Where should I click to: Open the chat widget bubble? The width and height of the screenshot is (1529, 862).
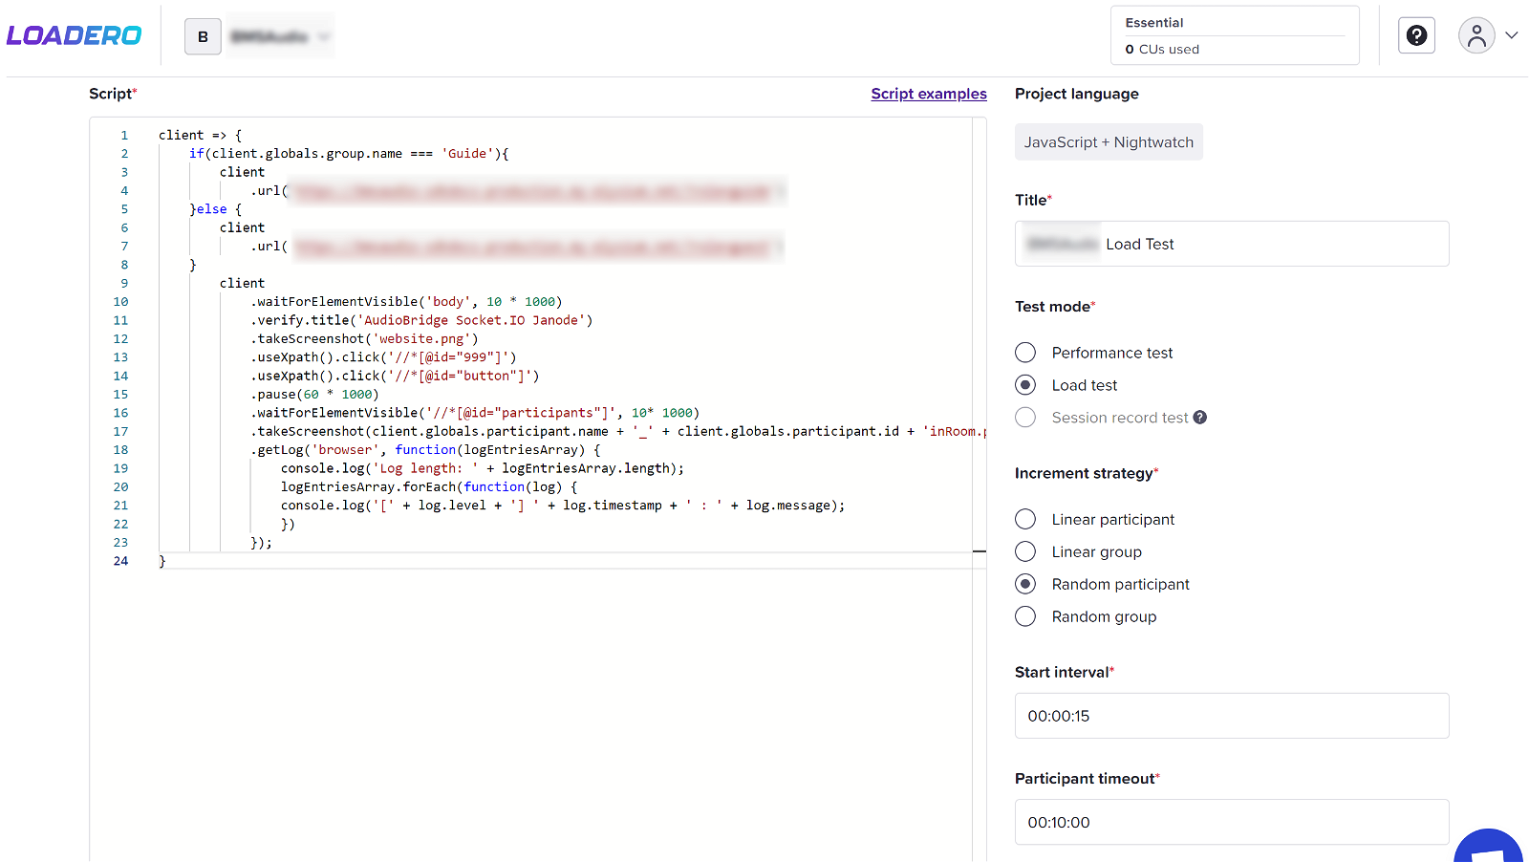1488,848
